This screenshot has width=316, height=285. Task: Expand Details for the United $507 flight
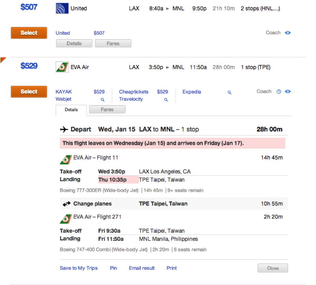point(74,43)
